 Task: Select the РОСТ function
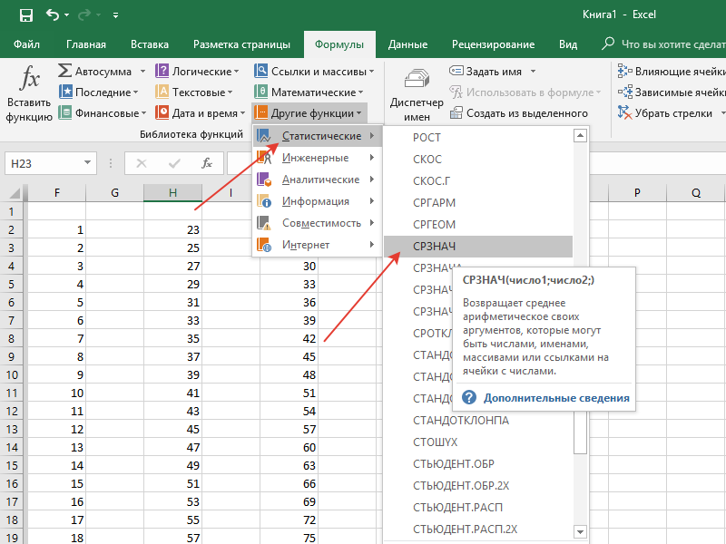(478, 138)
